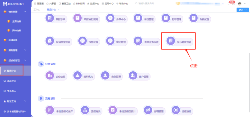Open 帮助中心 in top navigation
The height and width of the screenshot is (117, 250).
122,4
